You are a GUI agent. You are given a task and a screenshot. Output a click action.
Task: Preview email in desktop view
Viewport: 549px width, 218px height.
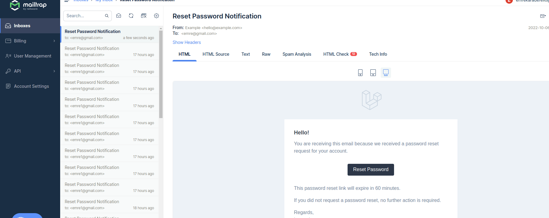point(386,73)
